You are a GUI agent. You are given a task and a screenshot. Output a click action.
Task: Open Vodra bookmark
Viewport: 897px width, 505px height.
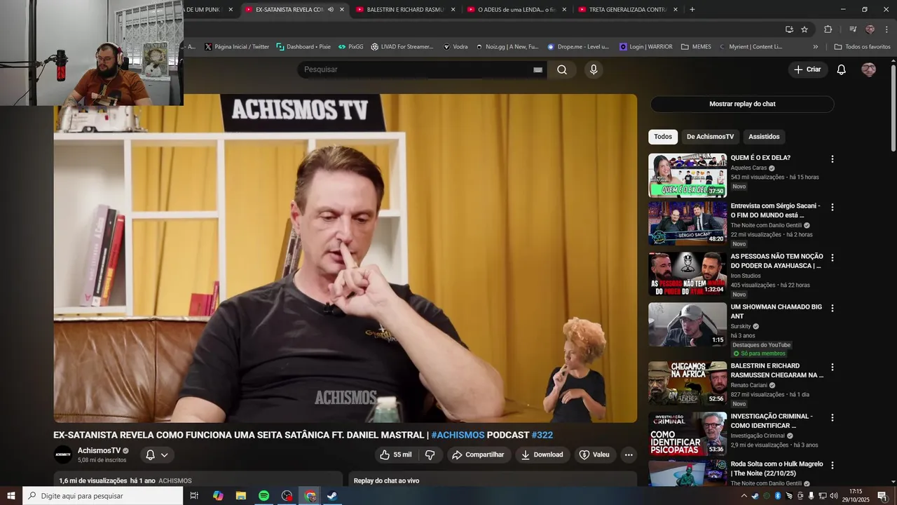456,47
